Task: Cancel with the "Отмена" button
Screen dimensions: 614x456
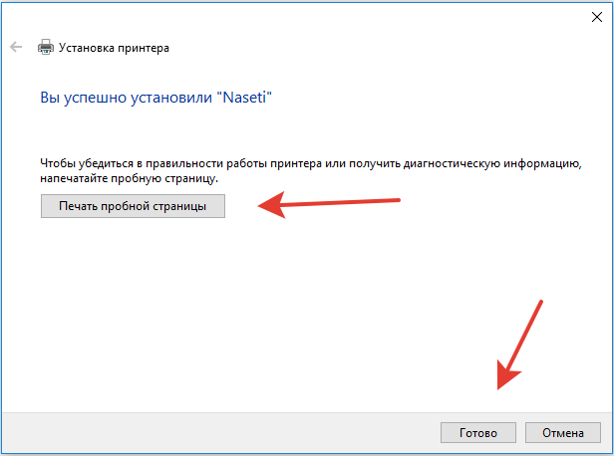Action: coord(562,433)
